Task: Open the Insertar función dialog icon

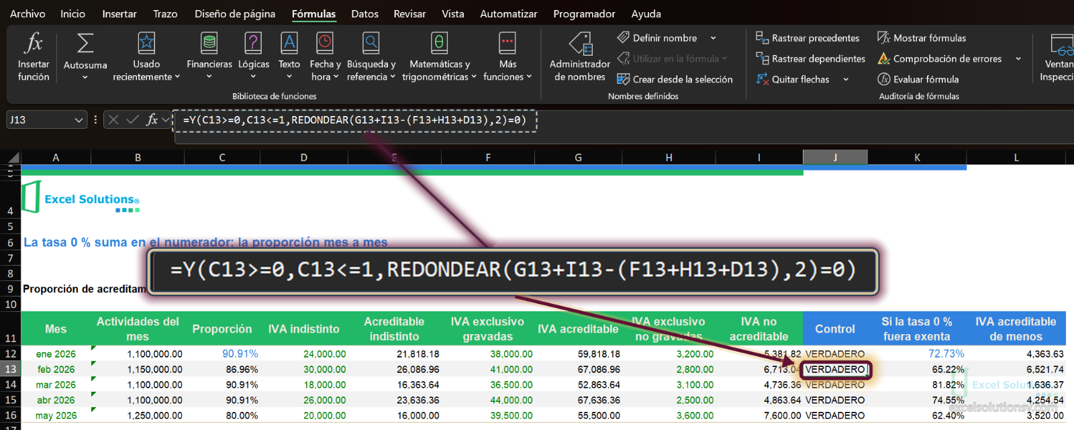Action: [34, 44]
